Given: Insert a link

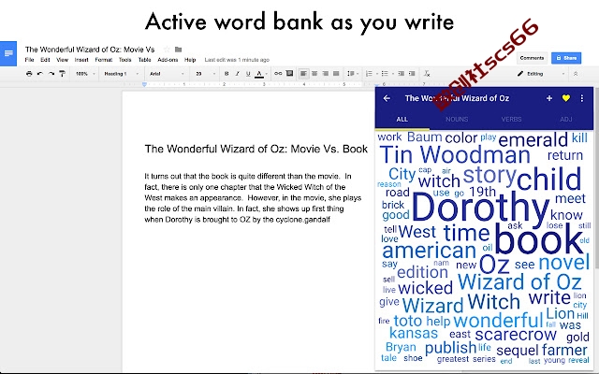Looking at the screenshot, I should point(278,73).
